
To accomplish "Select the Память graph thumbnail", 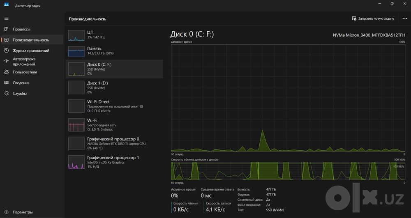I will (76, 52).
